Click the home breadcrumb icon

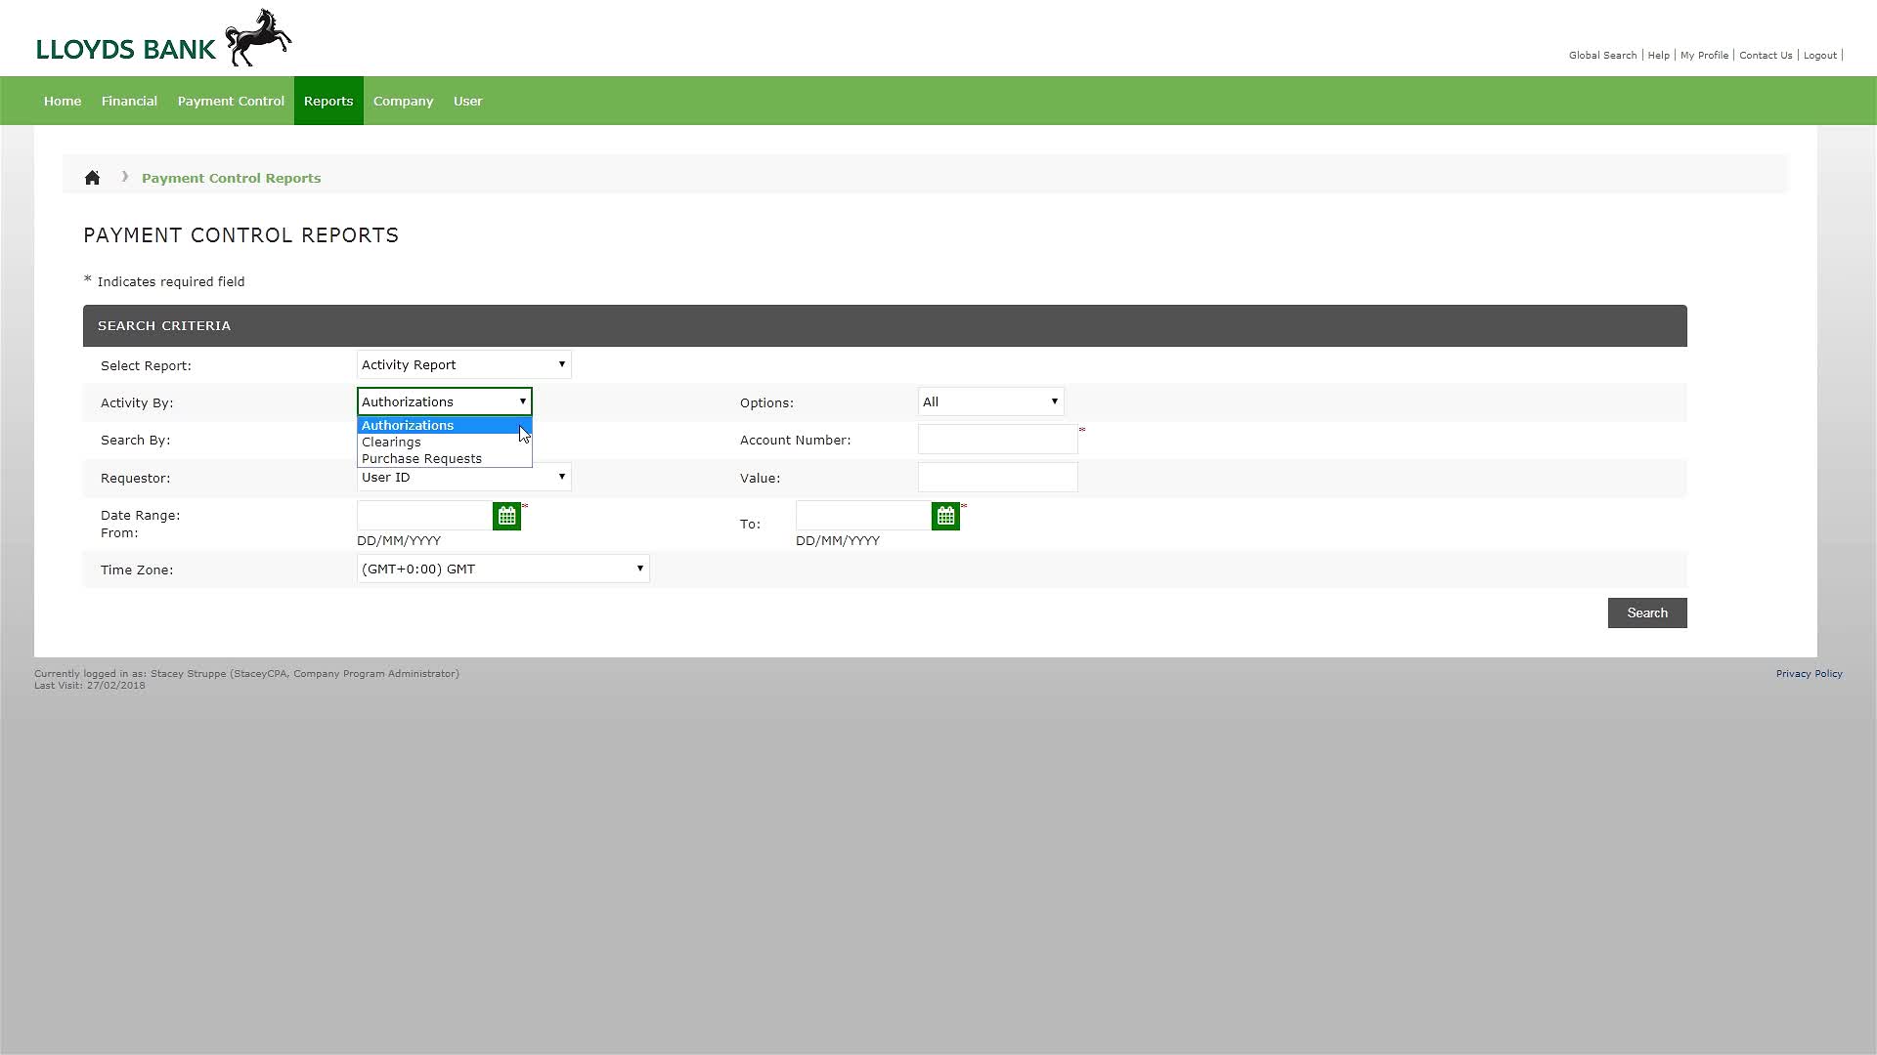[92, 178]
